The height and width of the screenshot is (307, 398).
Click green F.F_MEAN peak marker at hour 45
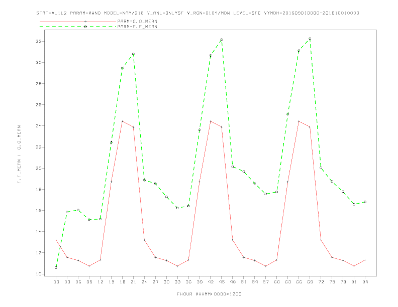221,40
